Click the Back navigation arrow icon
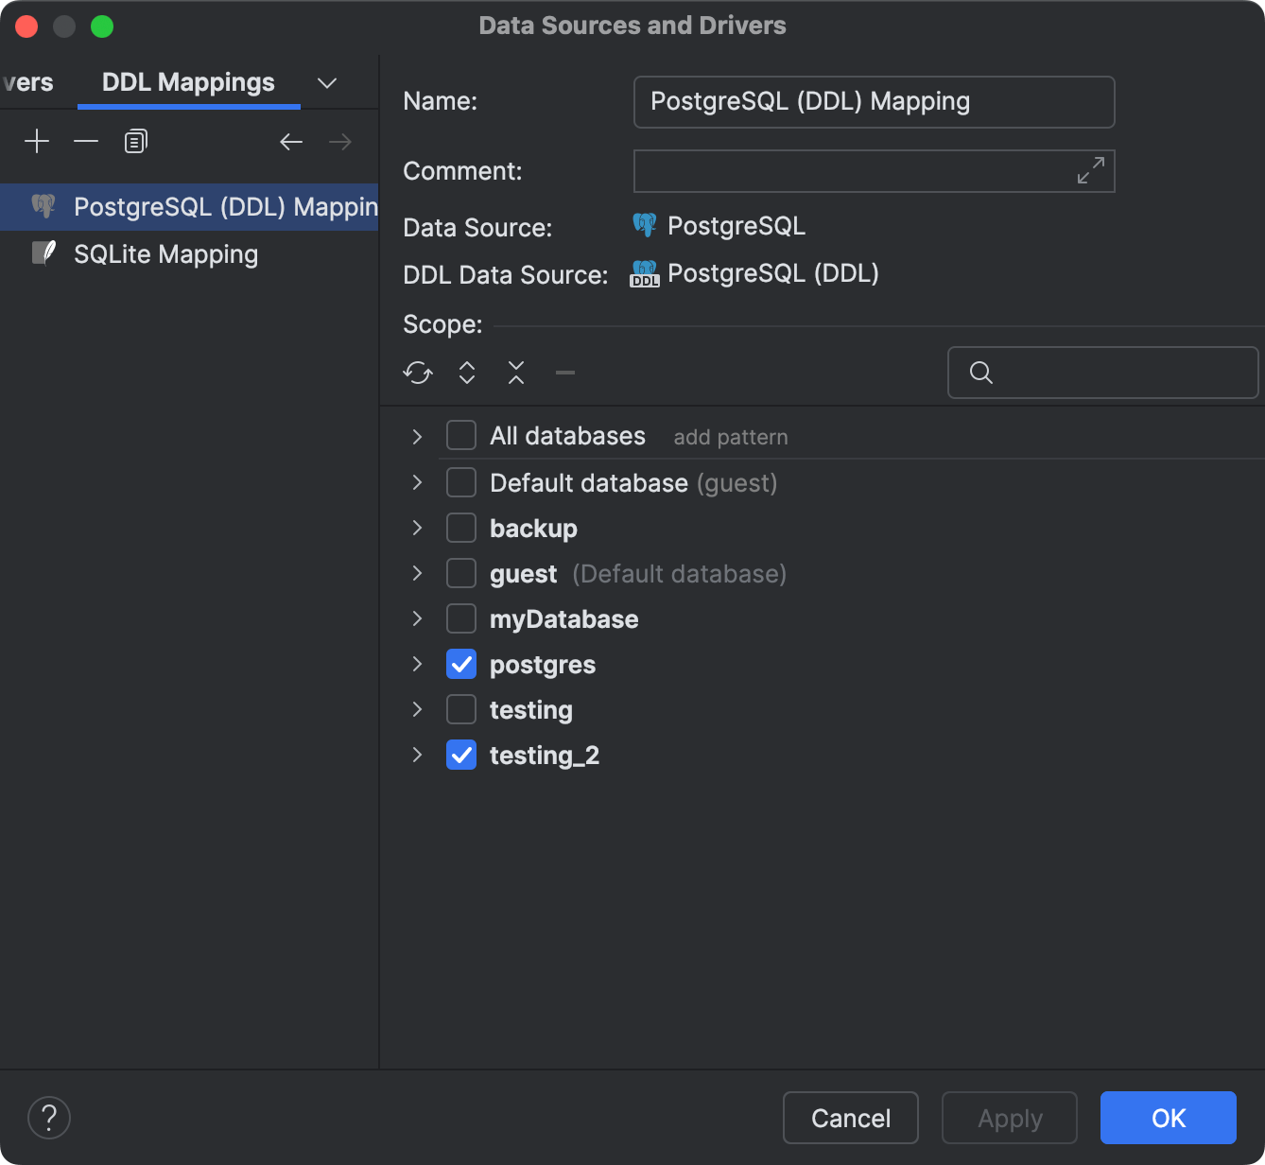Image resolution: width=1265 pixels, height=1165 pixels. (x=291, y=141)
